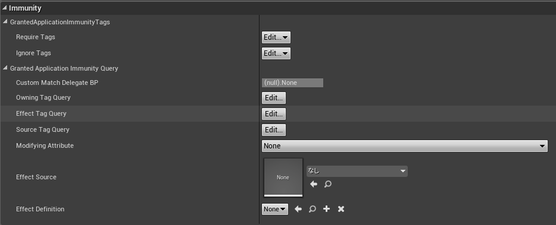Collapse GrantedApplicationImmunityTags group
Screen dimensions: 556x225
click(5, 22)
